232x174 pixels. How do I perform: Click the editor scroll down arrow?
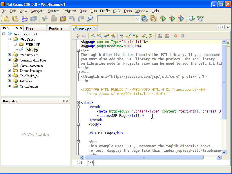(224, 152)
